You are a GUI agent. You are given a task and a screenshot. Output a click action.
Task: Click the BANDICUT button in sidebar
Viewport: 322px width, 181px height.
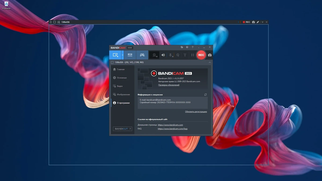tap(123, 129)
